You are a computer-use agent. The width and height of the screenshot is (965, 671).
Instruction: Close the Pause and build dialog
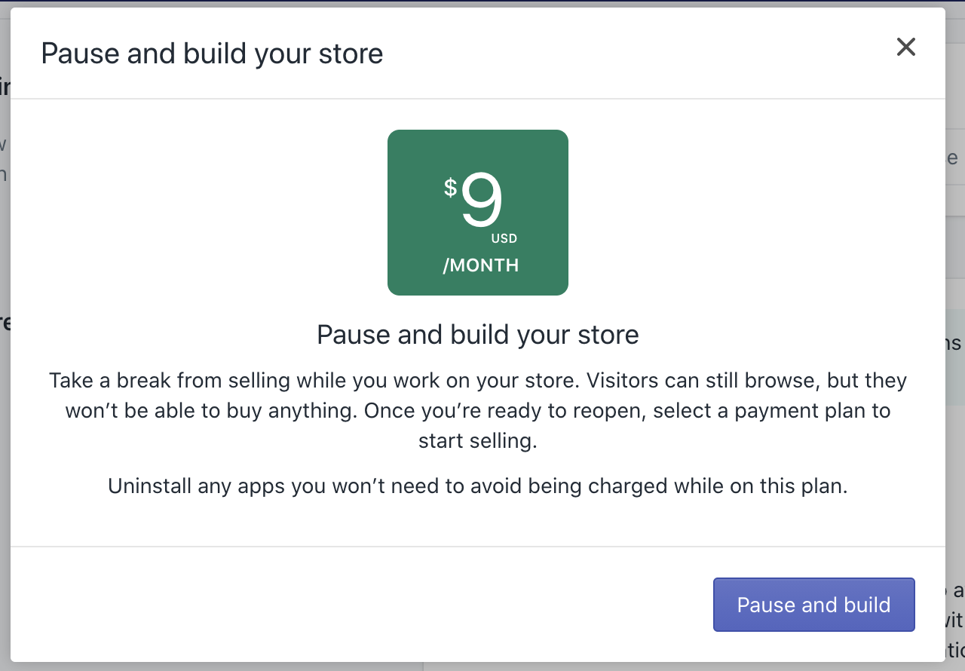tap(905, 47)
